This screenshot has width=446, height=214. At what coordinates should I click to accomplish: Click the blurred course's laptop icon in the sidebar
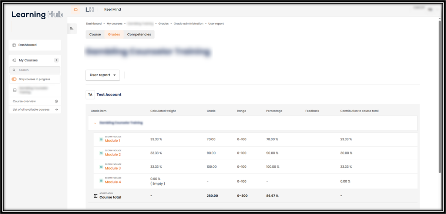[x=15, y=90]
